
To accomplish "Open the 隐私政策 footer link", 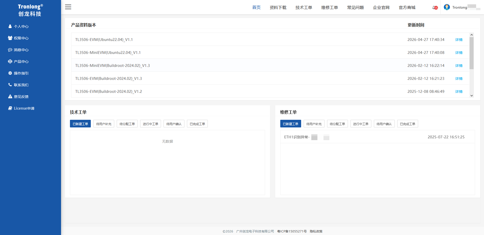I will (x=316, y=231).
